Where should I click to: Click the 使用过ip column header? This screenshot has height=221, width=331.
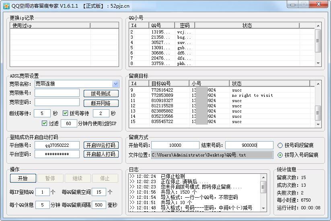[50, 25]
